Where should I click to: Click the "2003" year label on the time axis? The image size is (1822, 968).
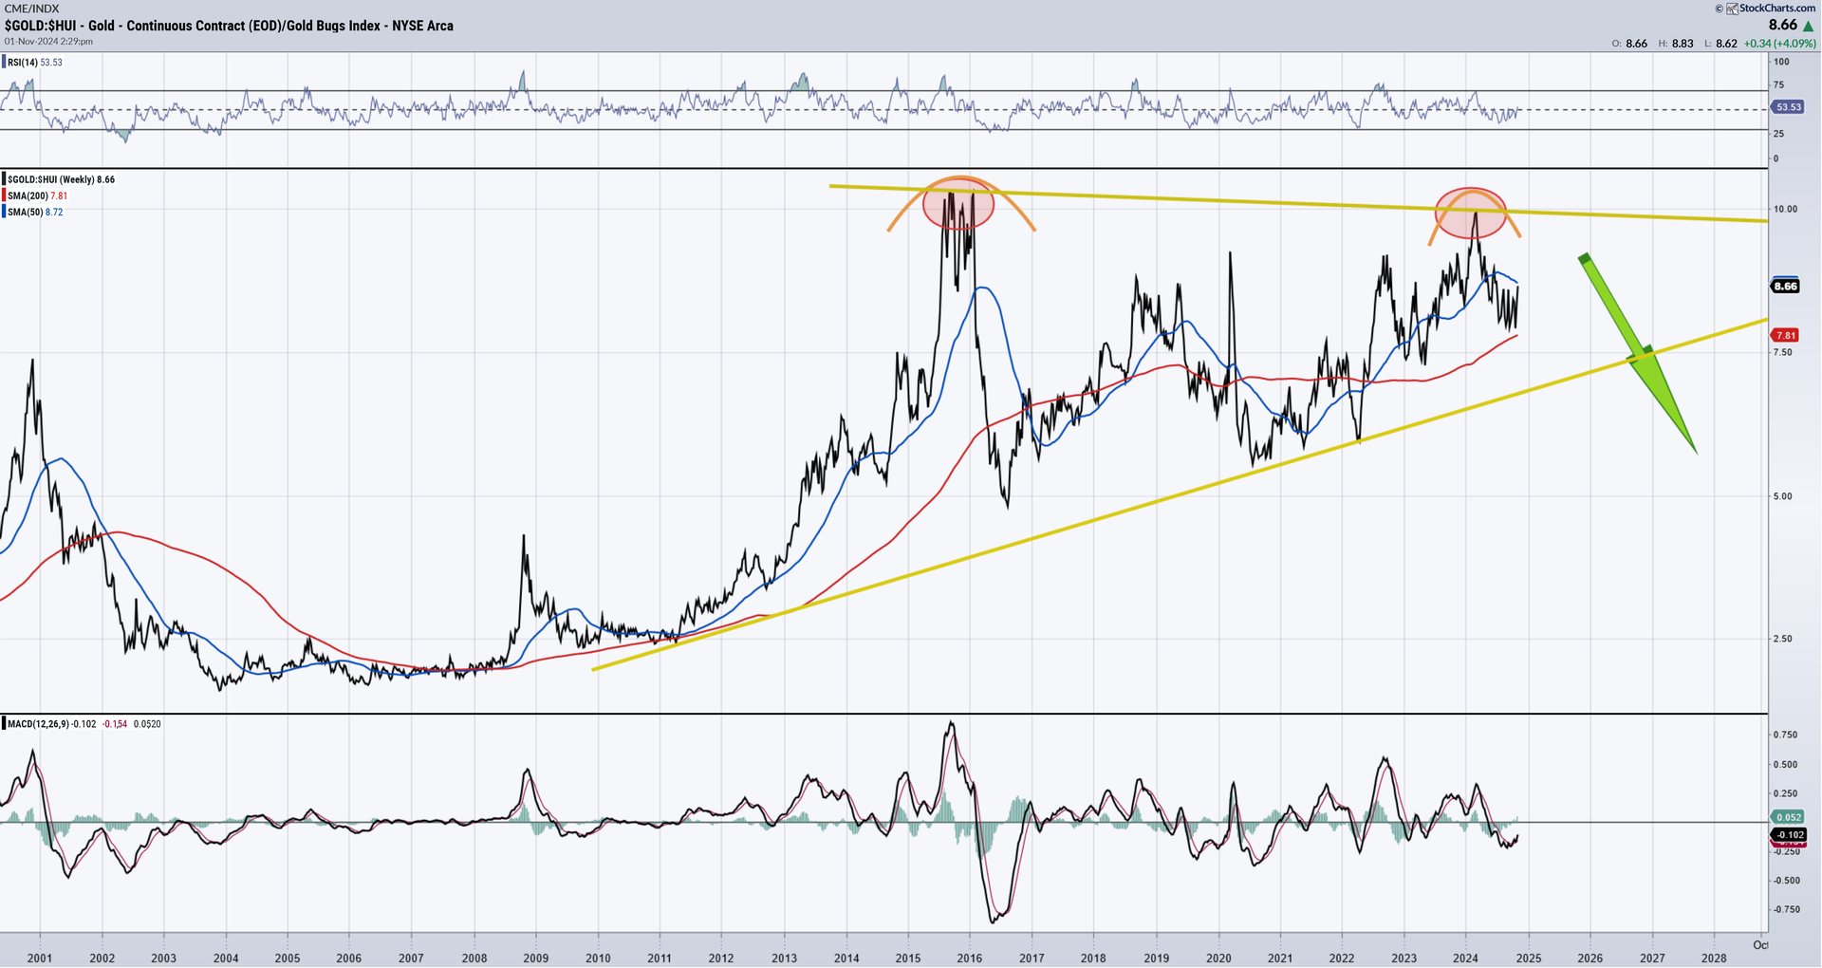pos(164,959)
